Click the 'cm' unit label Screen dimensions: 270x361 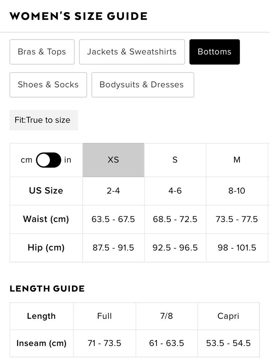coord(26,160)
